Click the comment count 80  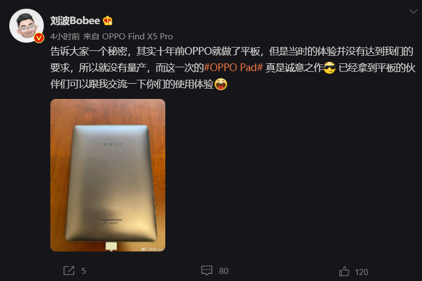coord(224,271)
